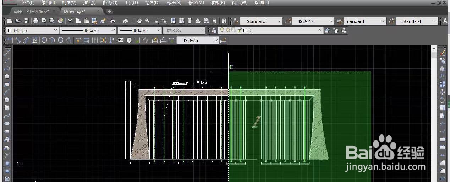Click the Redo arrow icon
This screenshot has height=182, width=450.
pos(125,21)
